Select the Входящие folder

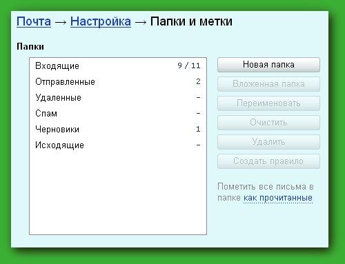pos(118,65)
